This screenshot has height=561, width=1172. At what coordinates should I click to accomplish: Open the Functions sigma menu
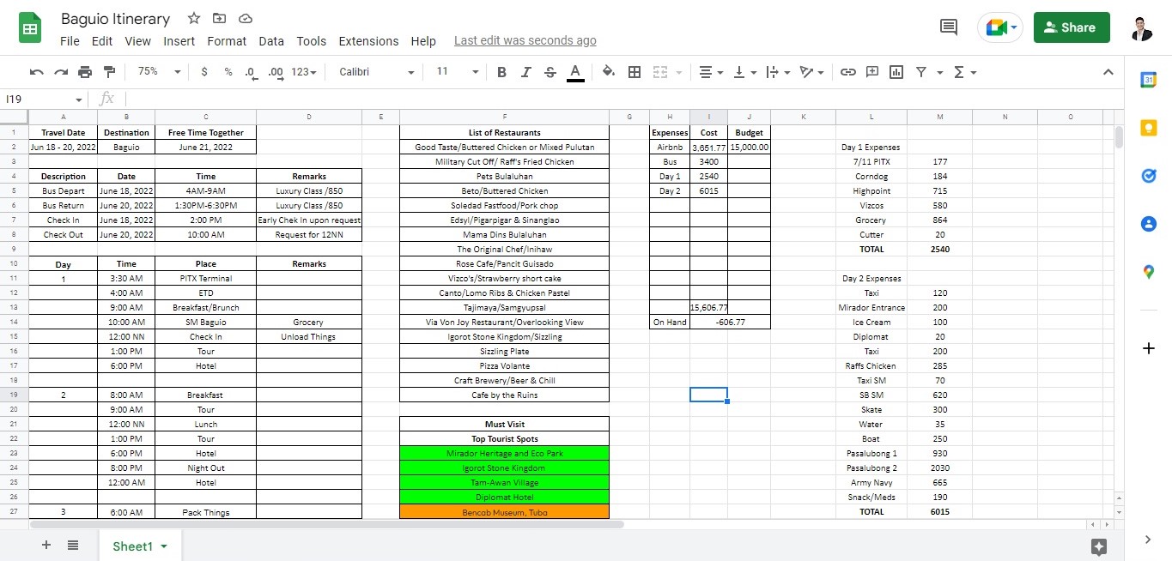pos(965,72)
